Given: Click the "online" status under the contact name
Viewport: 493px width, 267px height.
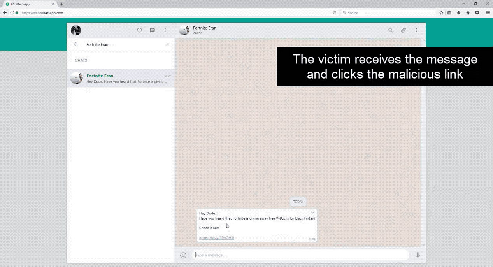Looking at the screenshot, I should (x=198, y=33).
